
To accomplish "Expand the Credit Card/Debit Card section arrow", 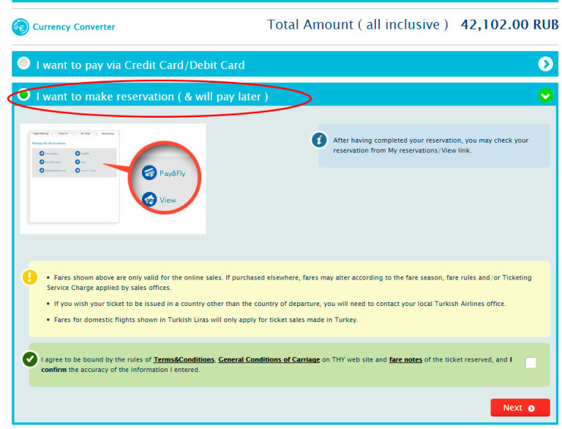I will click(x=545, y=64).
